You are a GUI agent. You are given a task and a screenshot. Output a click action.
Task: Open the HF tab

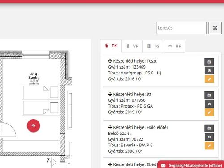pos(174,46)
